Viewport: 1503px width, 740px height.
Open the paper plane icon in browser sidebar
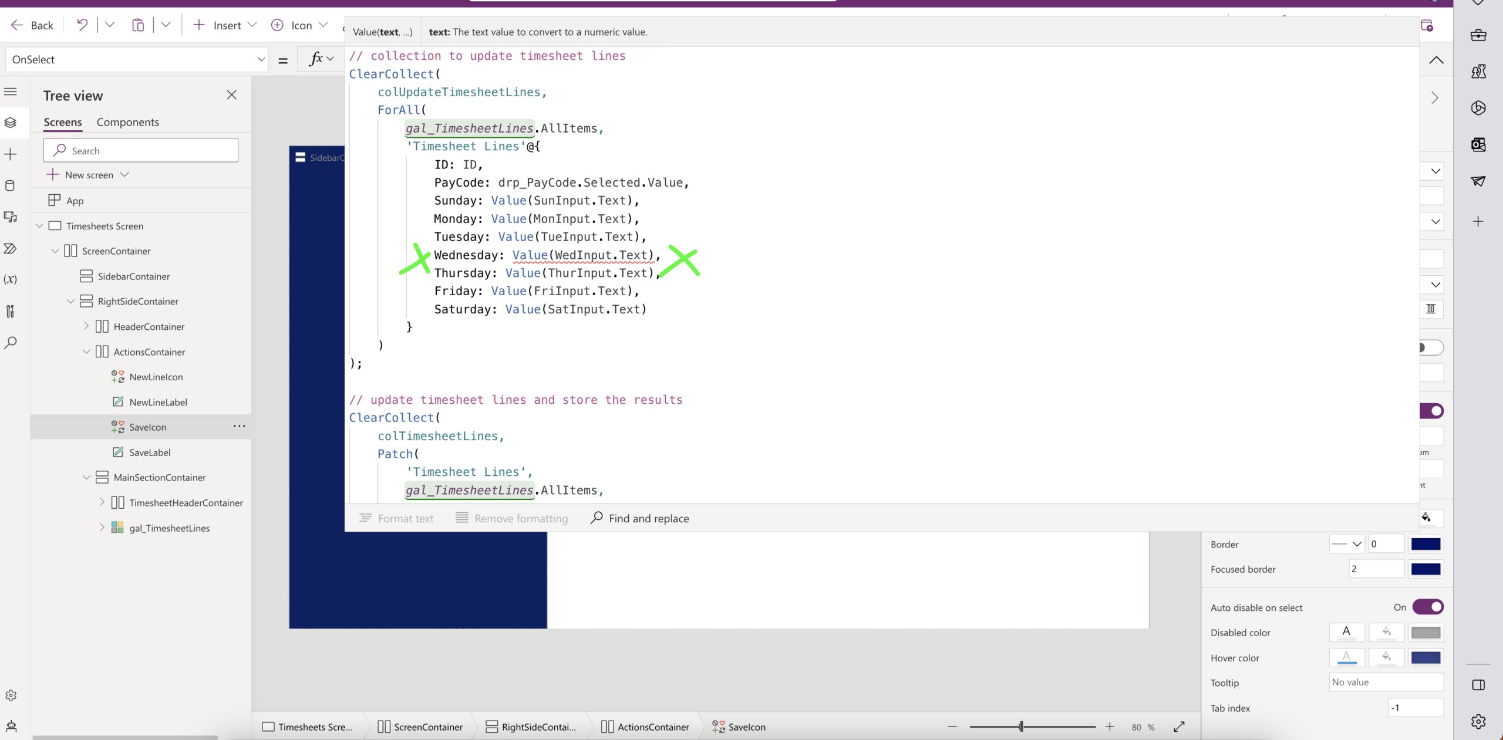coord(1478,181)
